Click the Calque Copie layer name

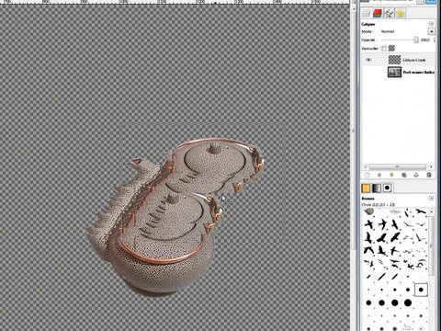[414, 60]
